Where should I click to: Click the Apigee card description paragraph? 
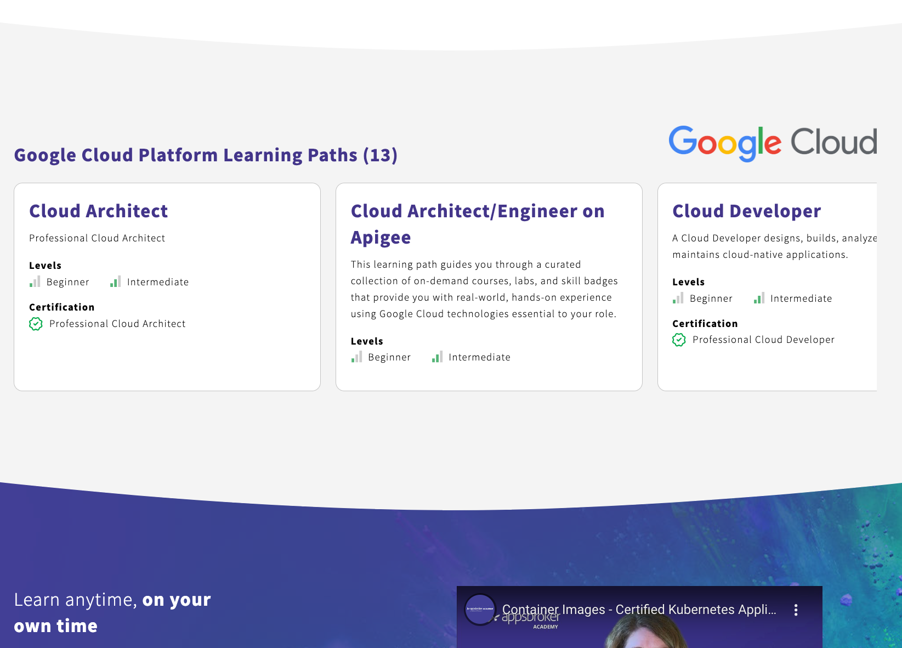click(x=484, y=289)
